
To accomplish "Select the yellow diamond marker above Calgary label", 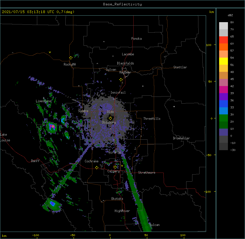I will [x=115, y=167].
